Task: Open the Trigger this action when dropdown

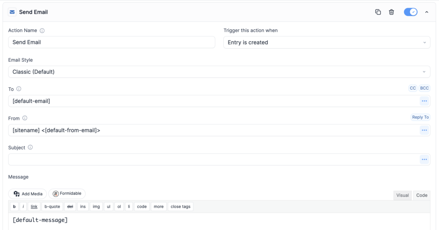Action: click(327, 42)
